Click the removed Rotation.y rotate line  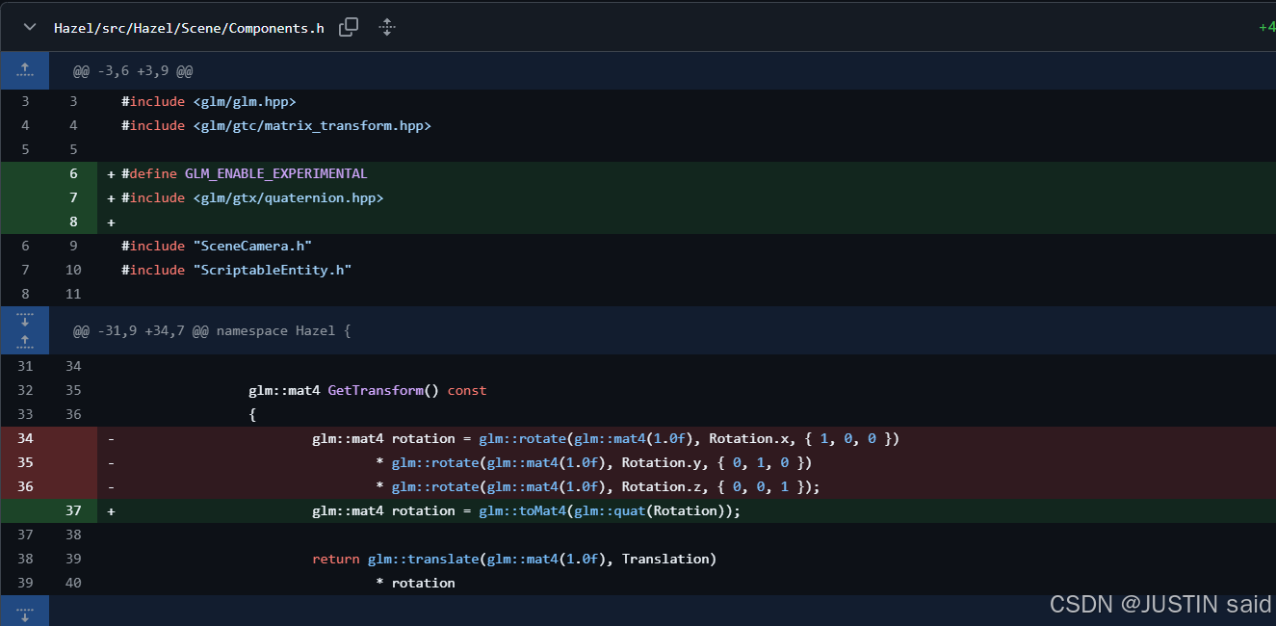601,462
